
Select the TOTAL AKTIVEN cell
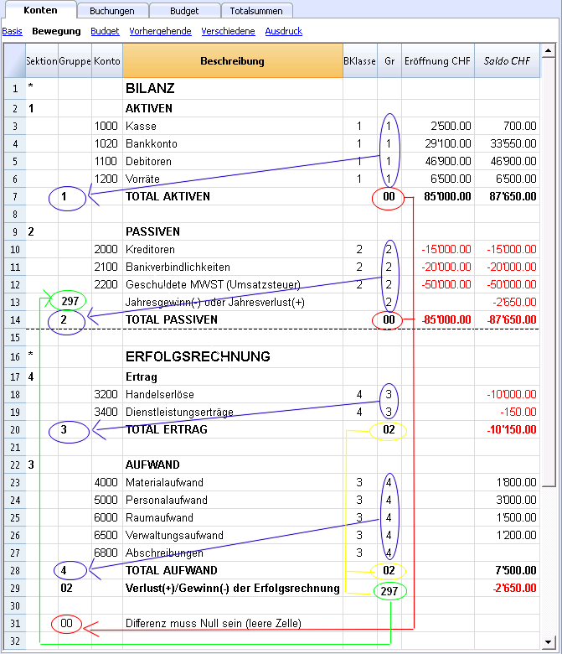pyautogui.click(x=233, y=196)
